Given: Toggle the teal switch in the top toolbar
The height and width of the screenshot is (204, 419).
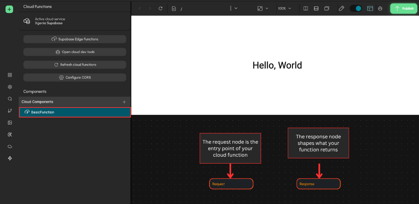Looking at the screenshot, I should pos(356,8).
